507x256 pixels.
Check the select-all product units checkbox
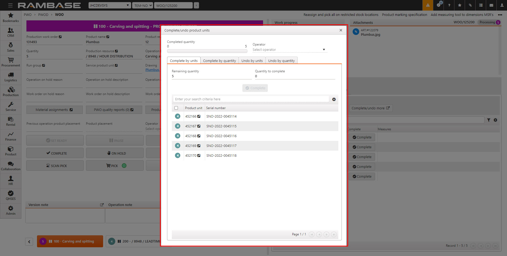click(176, 108)
